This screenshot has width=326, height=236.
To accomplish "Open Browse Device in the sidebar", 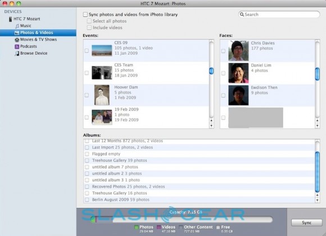I will click(38, 54).
